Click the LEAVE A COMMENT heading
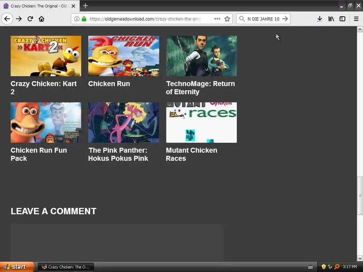This screenshot has width=363, height=272. (54, 211)
